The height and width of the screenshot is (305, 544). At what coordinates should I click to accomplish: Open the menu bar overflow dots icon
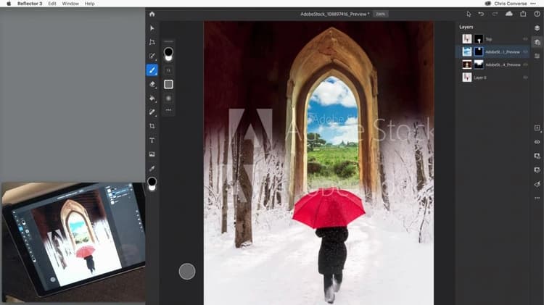tap(533, 4)
